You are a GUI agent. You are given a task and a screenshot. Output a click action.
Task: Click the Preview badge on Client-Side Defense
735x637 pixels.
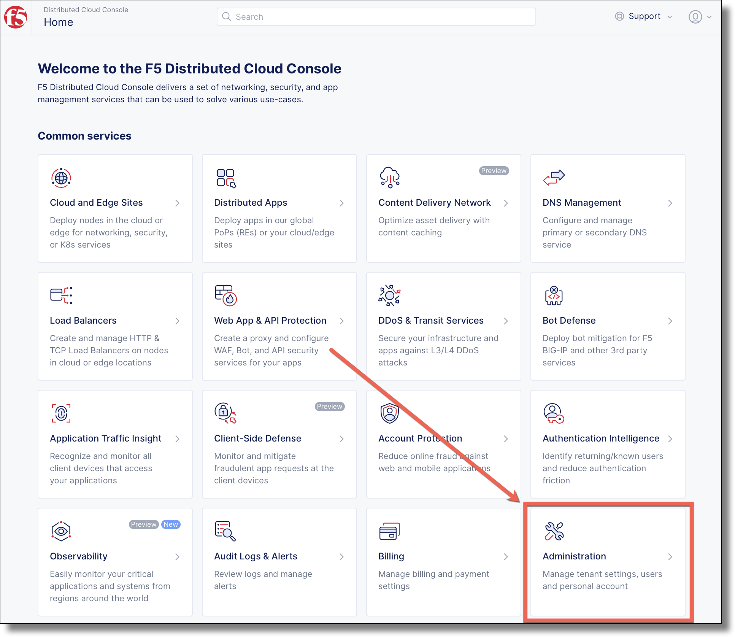[330, 407]
